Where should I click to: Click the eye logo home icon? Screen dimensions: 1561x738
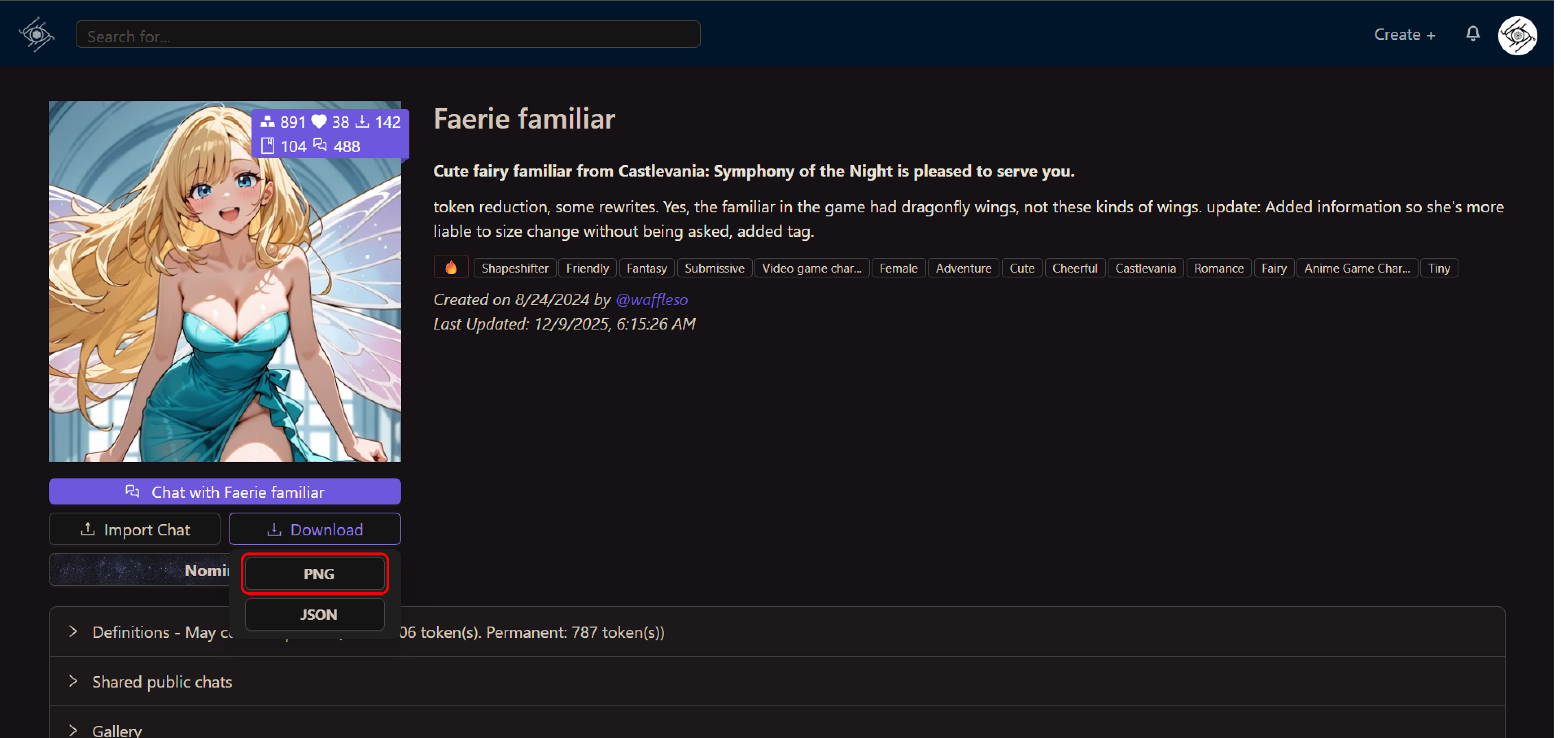(36, 35)
